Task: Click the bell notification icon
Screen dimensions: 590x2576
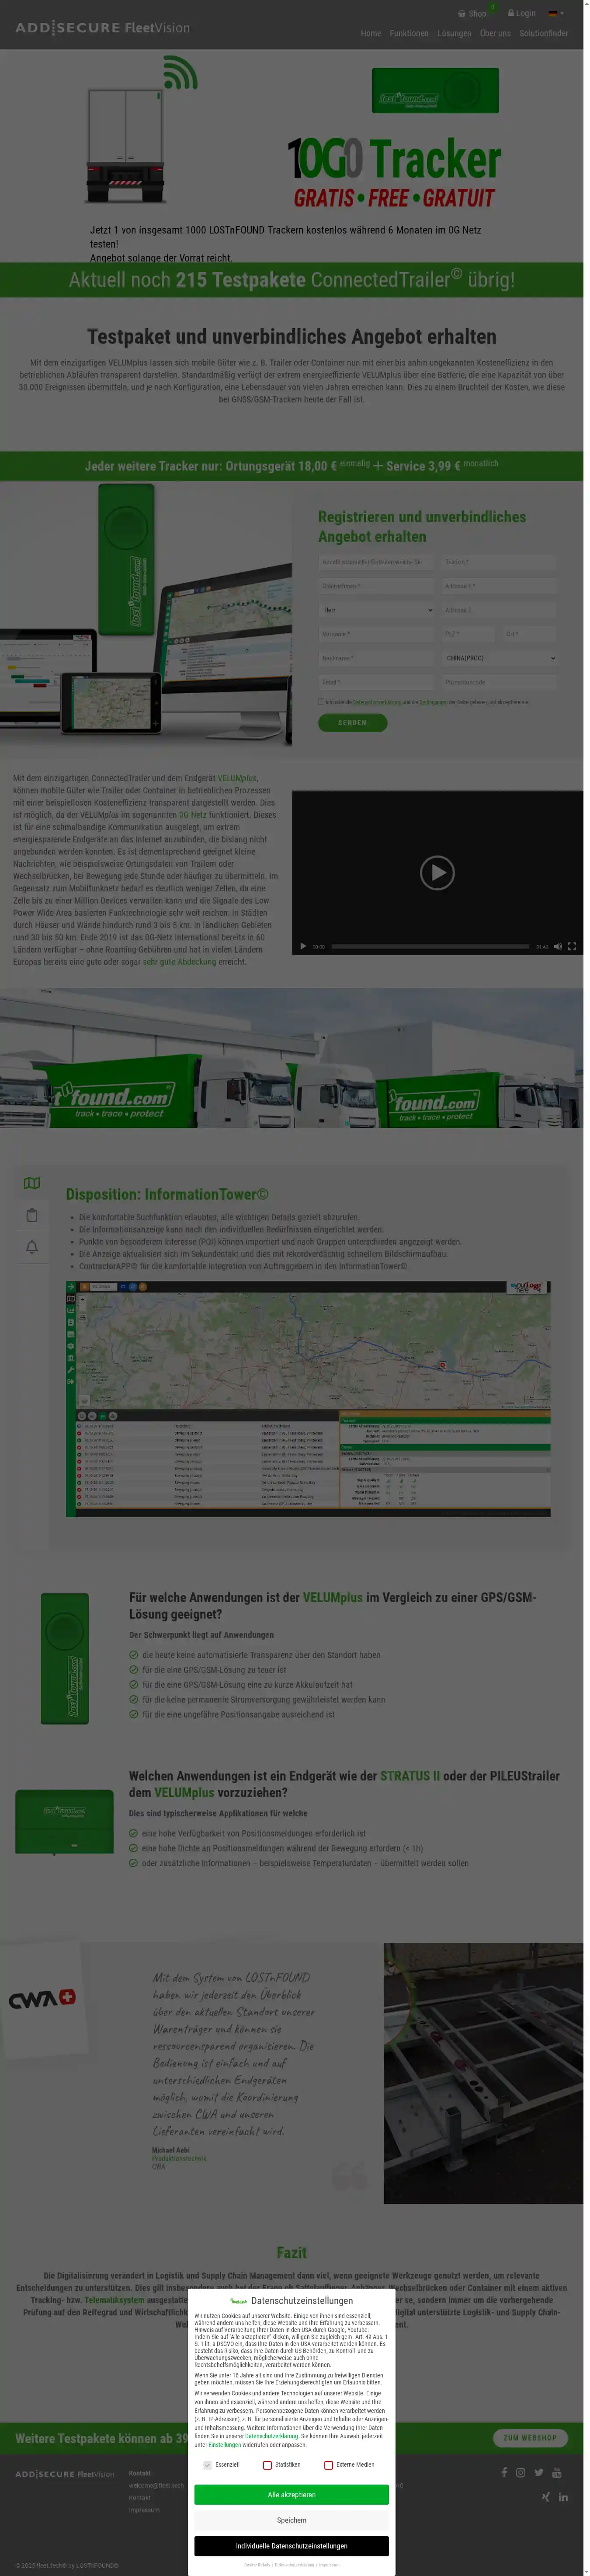Action: coord(32,1247)
